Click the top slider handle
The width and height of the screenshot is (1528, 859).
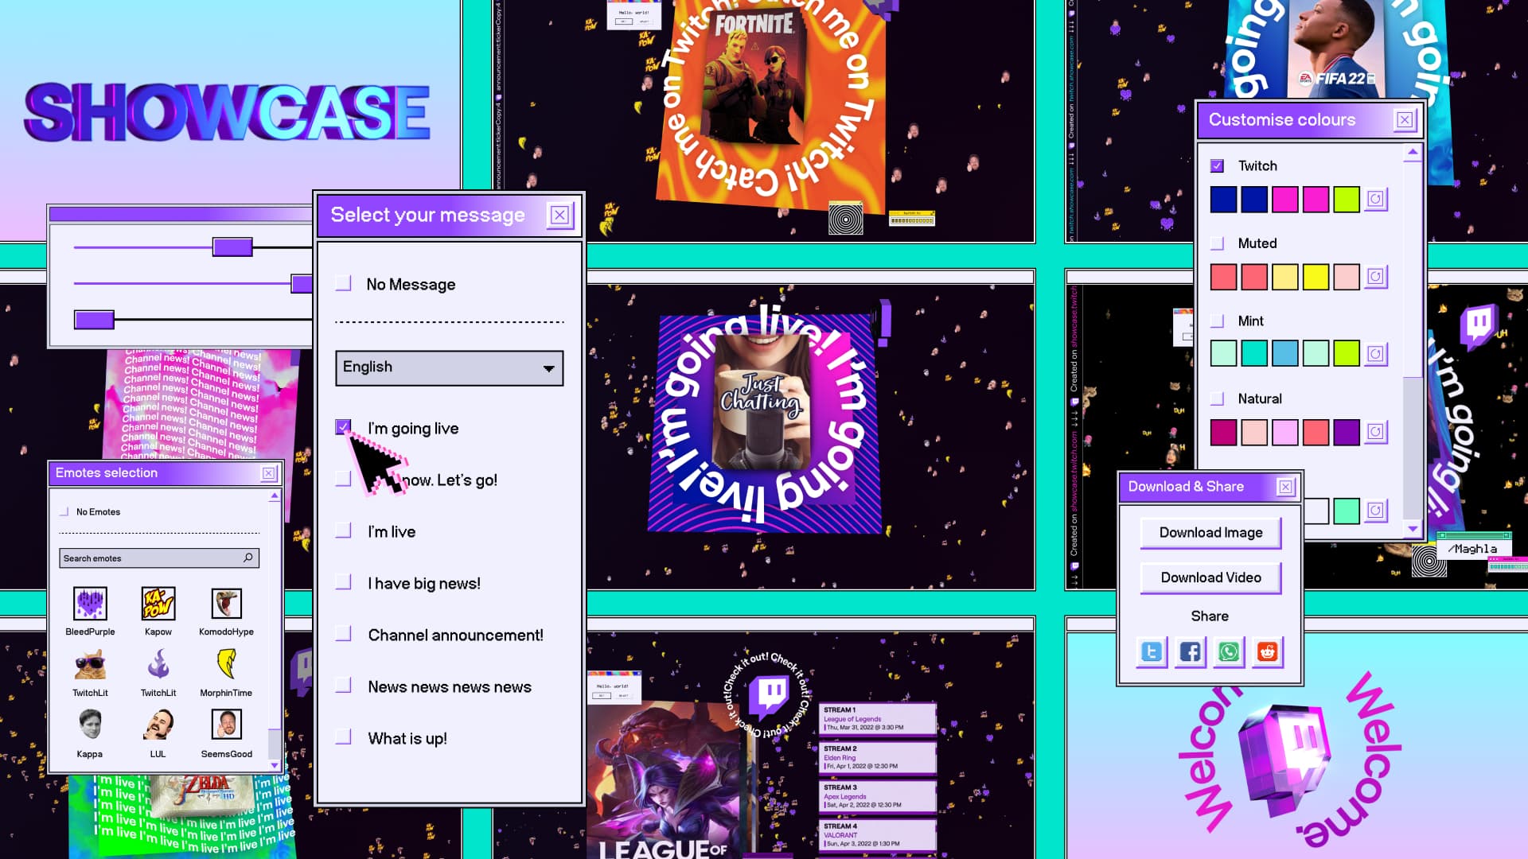(232, 247)
